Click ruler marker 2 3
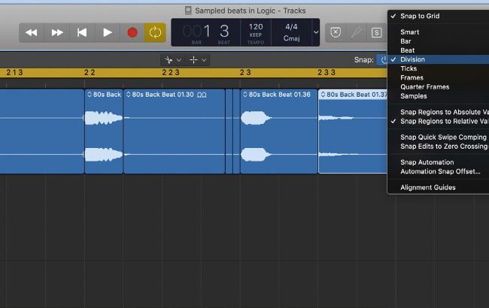 245,73
